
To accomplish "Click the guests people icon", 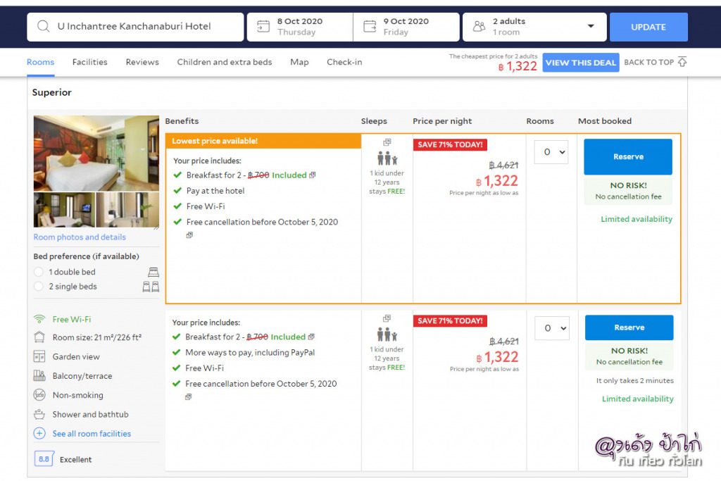I will [x=479, y=27].
